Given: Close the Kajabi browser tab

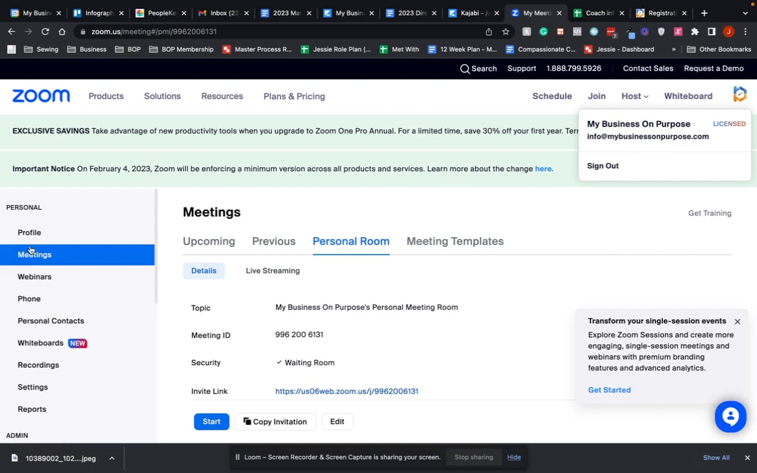Looking at the screenshot, I should click(496, 13).
